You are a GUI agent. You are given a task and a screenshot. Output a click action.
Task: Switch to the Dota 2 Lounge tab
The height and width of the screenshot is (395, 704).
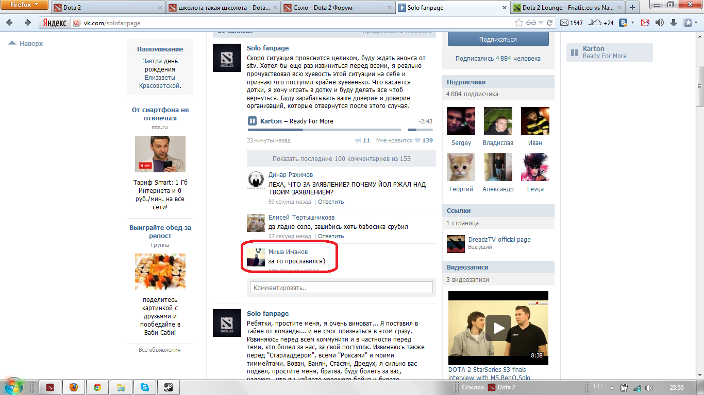(x=567, y=8)
